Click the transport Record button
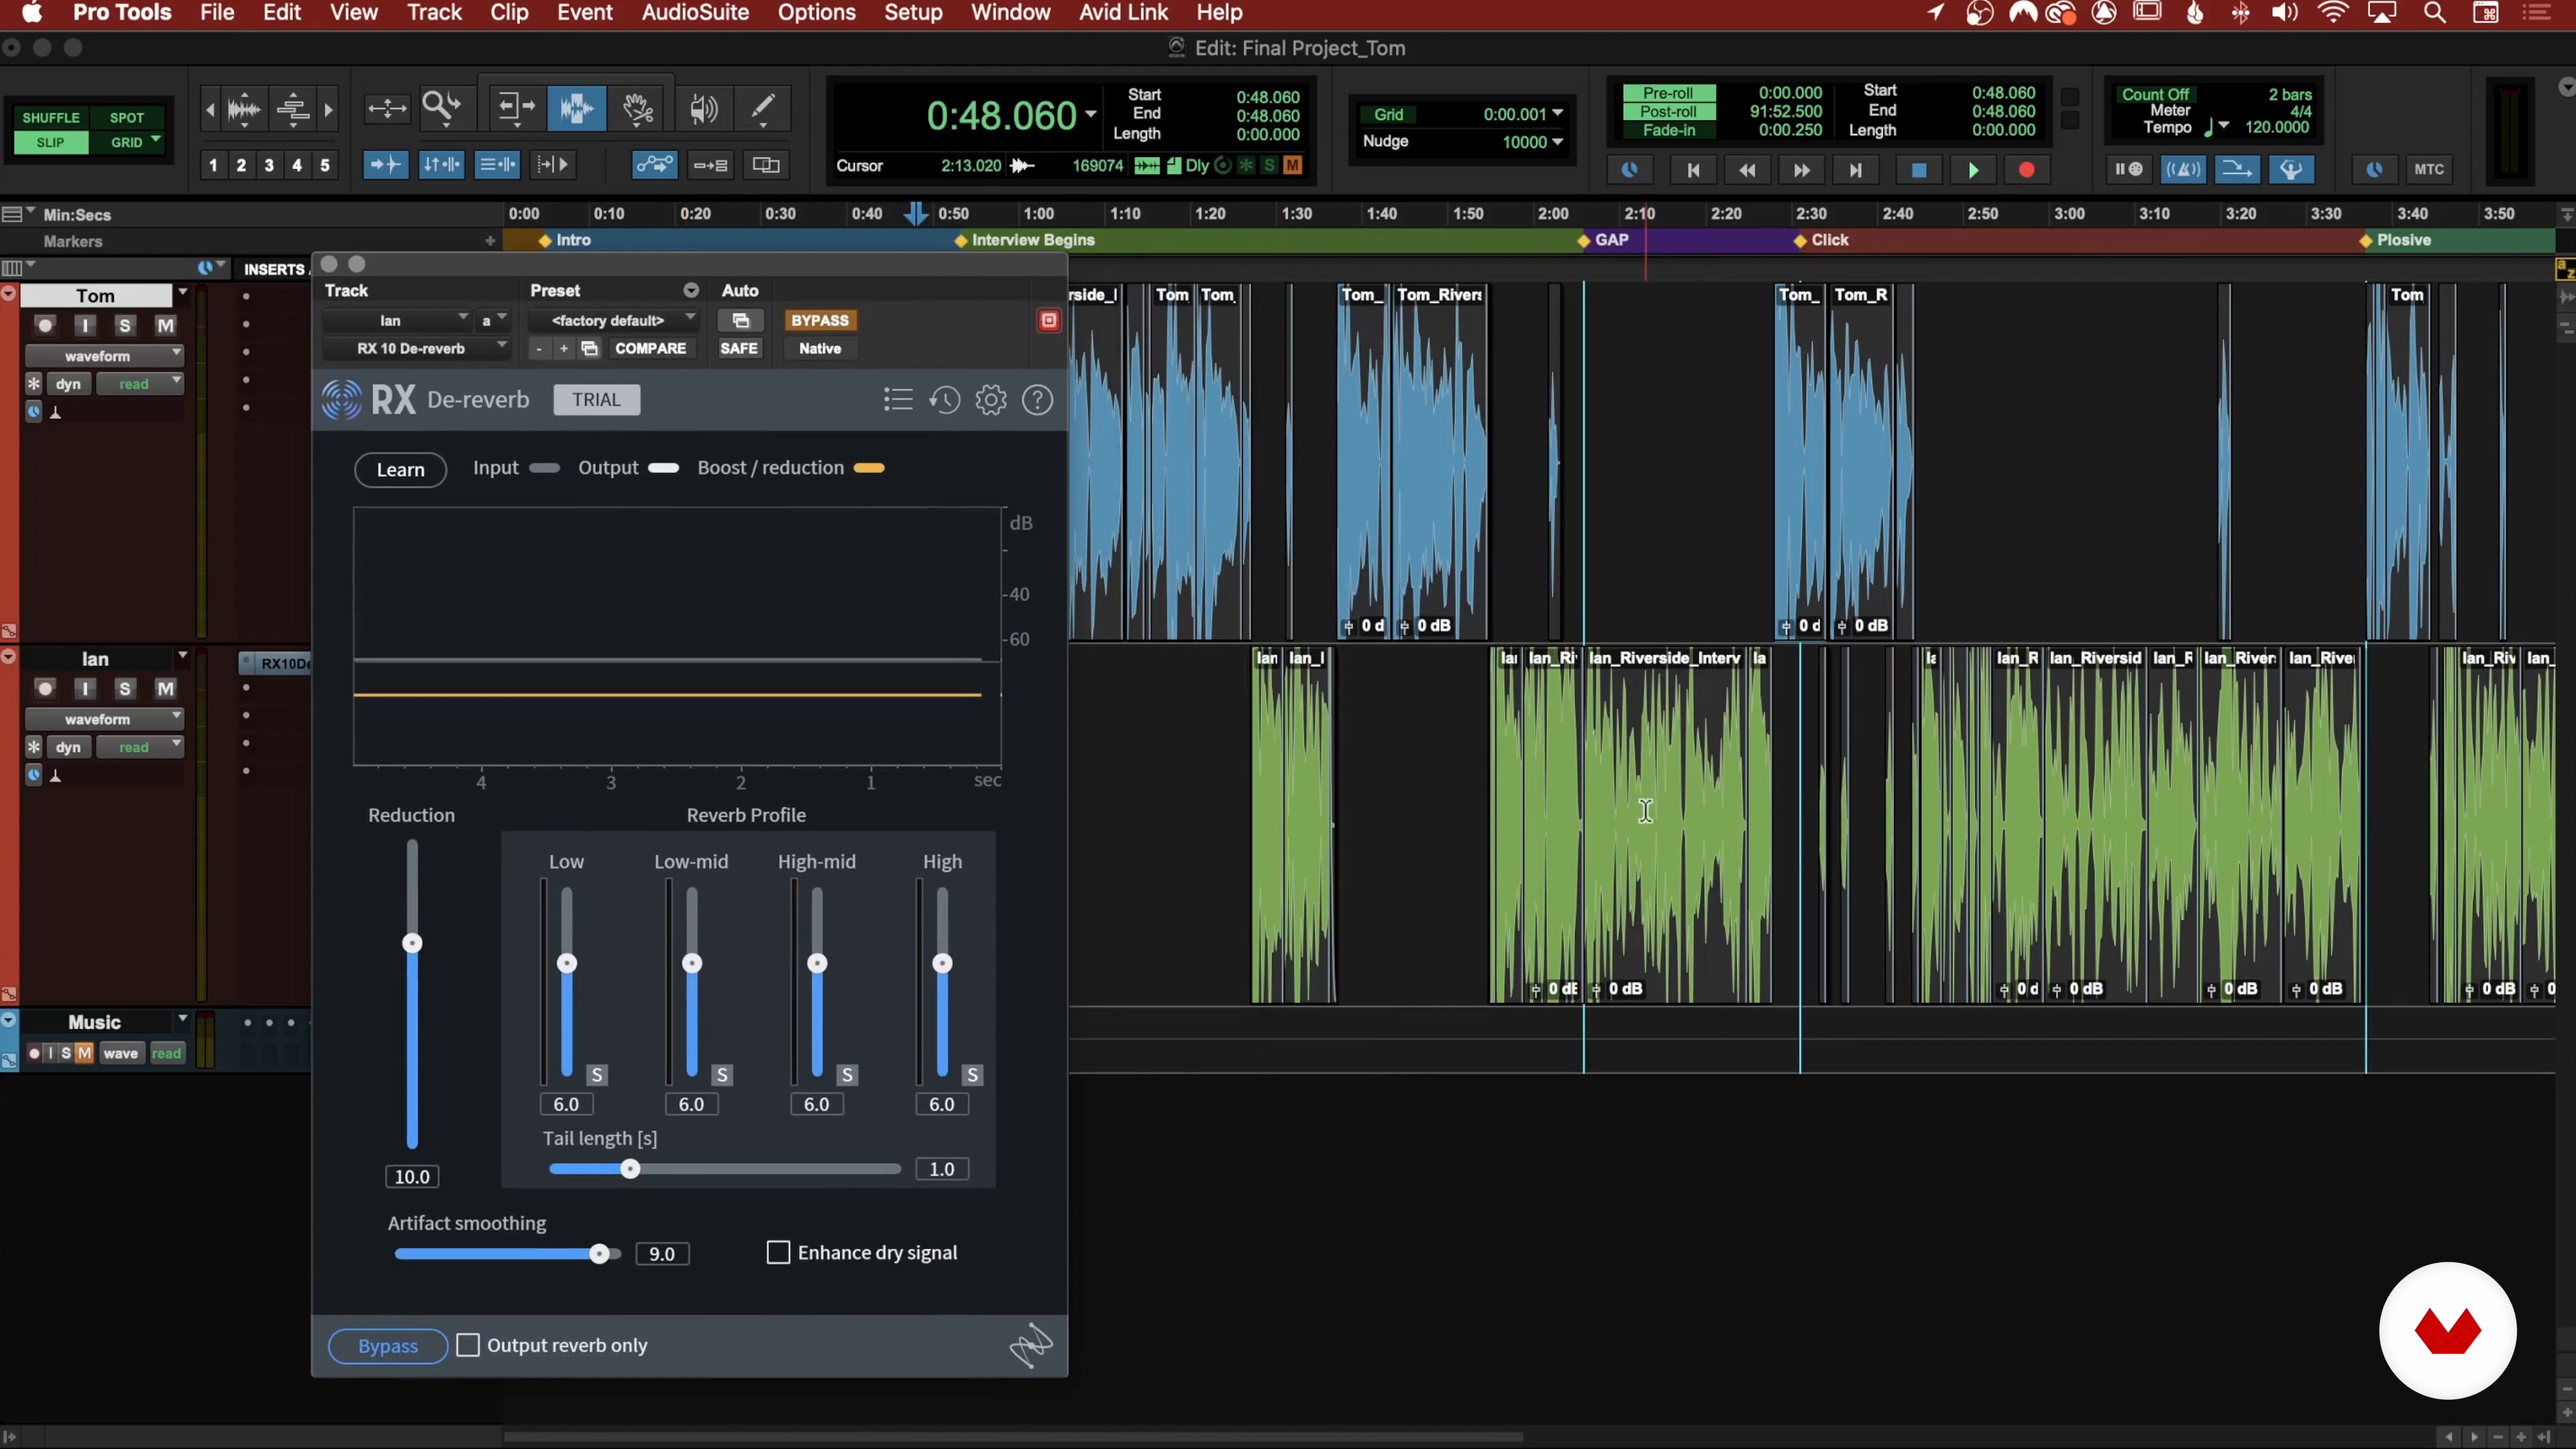This screenshot has height=1449, width=2576. pyautogui.click(x=2027, y=170)
